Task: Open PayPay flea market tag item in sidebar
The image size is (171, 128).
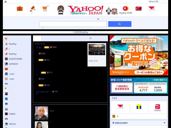Action: 11,54
